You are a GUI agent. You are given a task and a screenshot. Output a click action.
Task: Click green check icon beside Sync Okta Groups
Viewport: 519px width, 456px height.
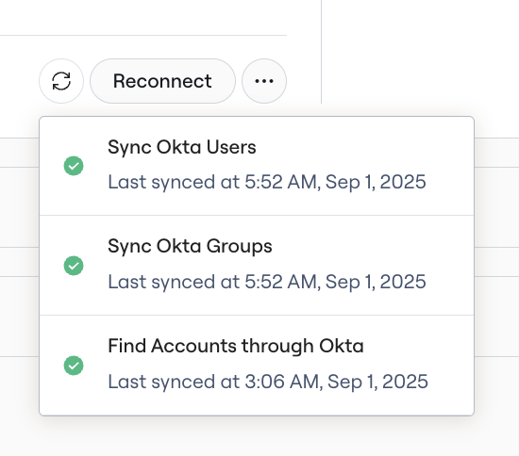point(74,266)
